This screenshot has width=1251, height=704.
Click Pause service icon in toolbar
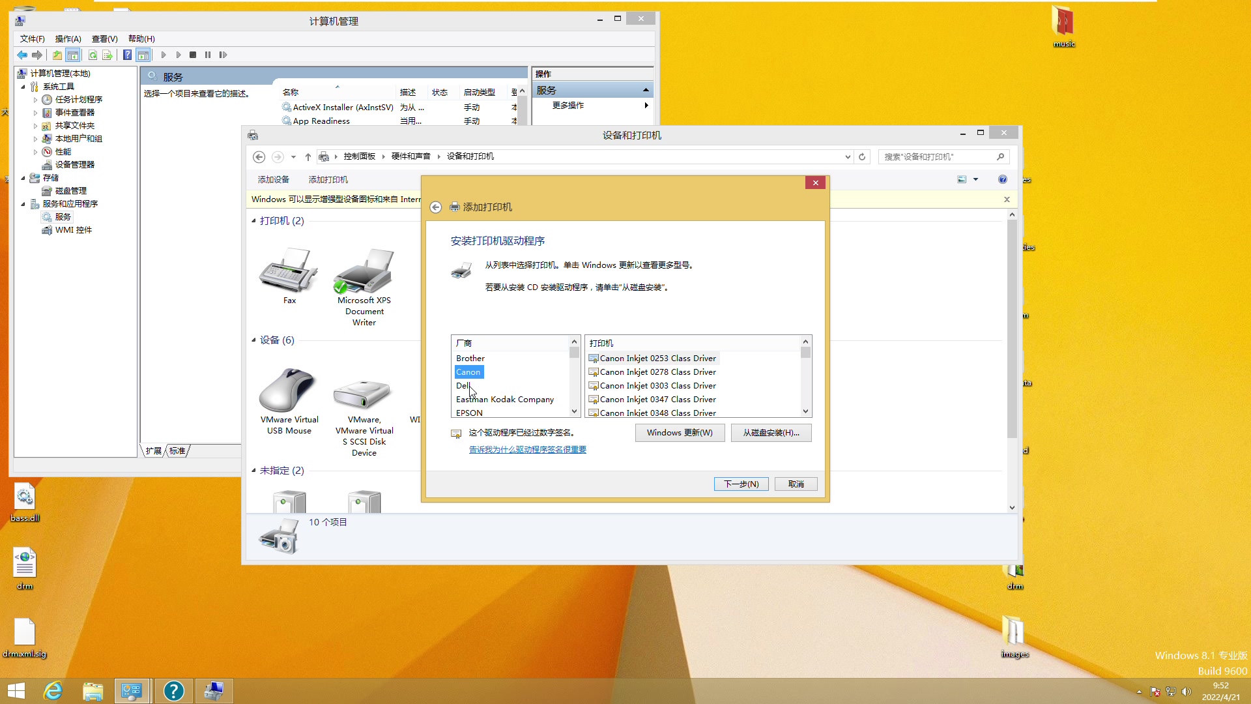point(208,55)
